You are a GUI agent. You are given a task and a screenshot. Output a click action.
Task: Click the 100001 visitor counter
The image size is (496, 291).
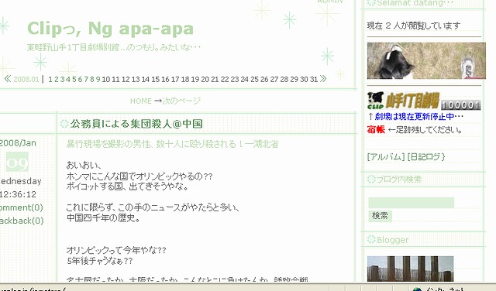(460, 105)
